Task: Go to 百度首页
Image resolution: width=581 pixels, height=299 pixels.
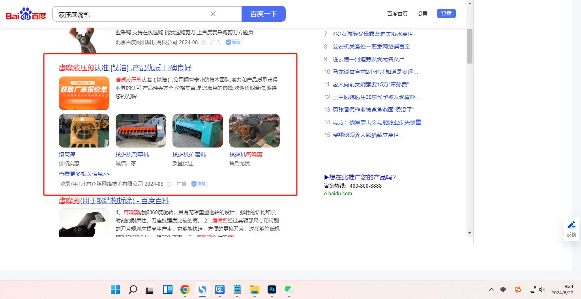Action: coord(397,14)
